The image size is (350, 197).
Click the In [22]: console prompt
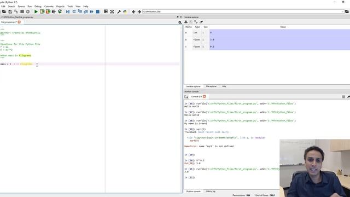[x=190, y=177]
